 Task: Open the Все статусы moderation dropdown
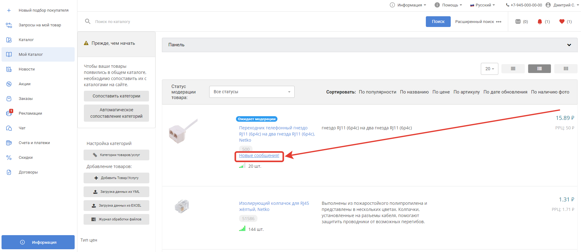[252, 92]
